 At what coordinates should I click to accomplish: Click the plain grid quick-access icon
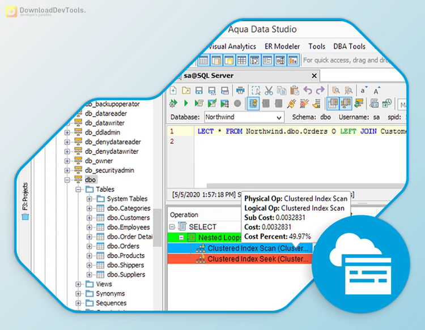pyautogui.click(x=242, y=61)
